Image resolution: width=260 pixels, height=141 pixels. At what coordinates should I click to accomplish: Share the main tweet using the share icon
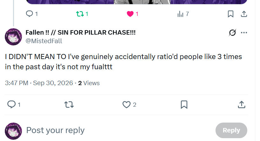coord(242,105)
